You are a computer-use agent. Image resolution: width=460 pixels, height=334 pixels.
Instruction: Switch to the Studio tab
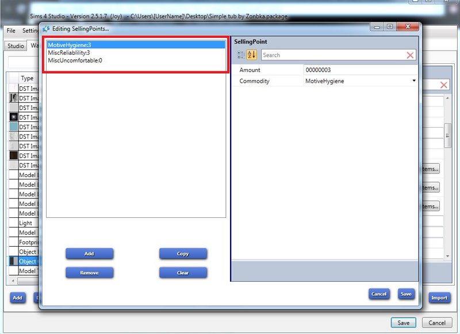coord(16,46)
